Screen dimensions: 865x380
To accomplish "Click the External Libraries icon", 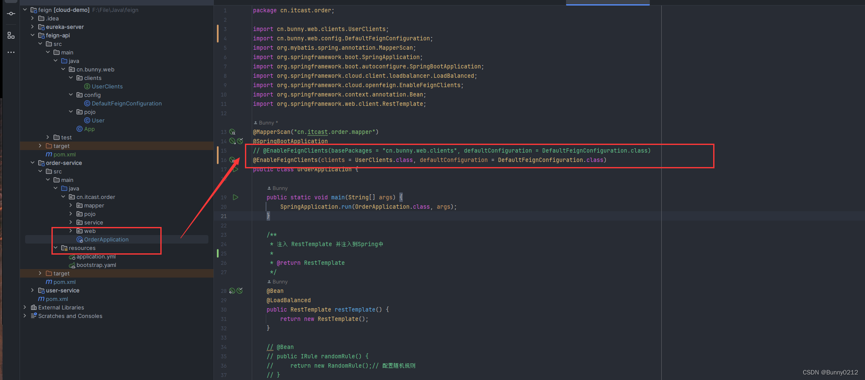I will click(x=34, y=307).
